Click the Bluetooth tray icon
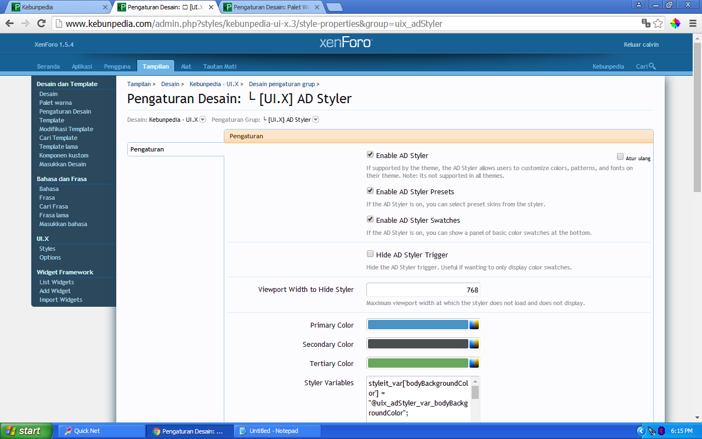Image resolution: width=702 pixels, height=439 pixels. coord(661,431)
